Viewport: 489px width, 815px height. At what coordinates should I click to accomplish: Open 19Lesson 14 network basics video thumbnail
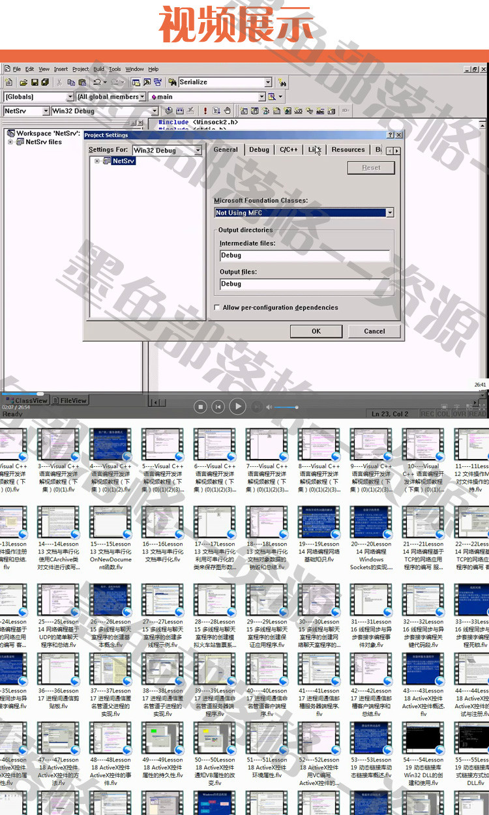pyautogui.click(x=319, y=522)
